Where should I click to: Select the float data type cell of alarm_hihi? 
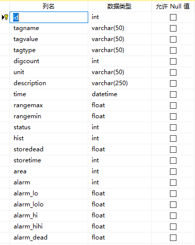click(120, 226)
